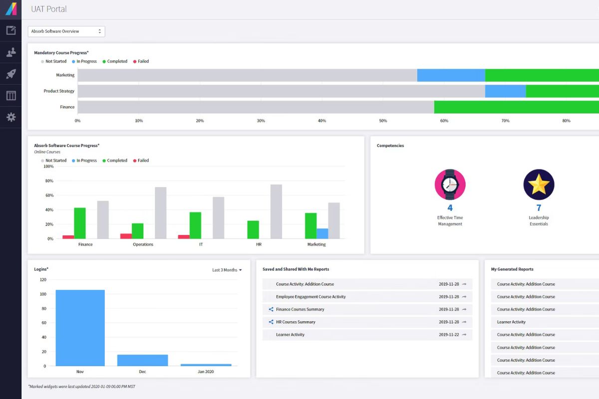599x399 pixels.
Task: Click the red Failed bar for Operations
Action: [x=126, y=236]
